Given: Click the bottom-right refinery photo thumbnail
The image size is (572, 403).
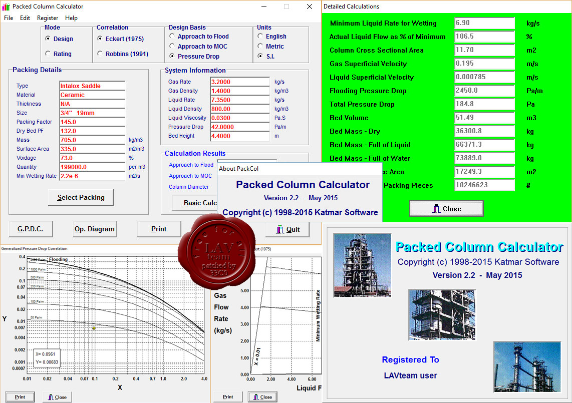Looking at the screenshot, I should [527, 367].
